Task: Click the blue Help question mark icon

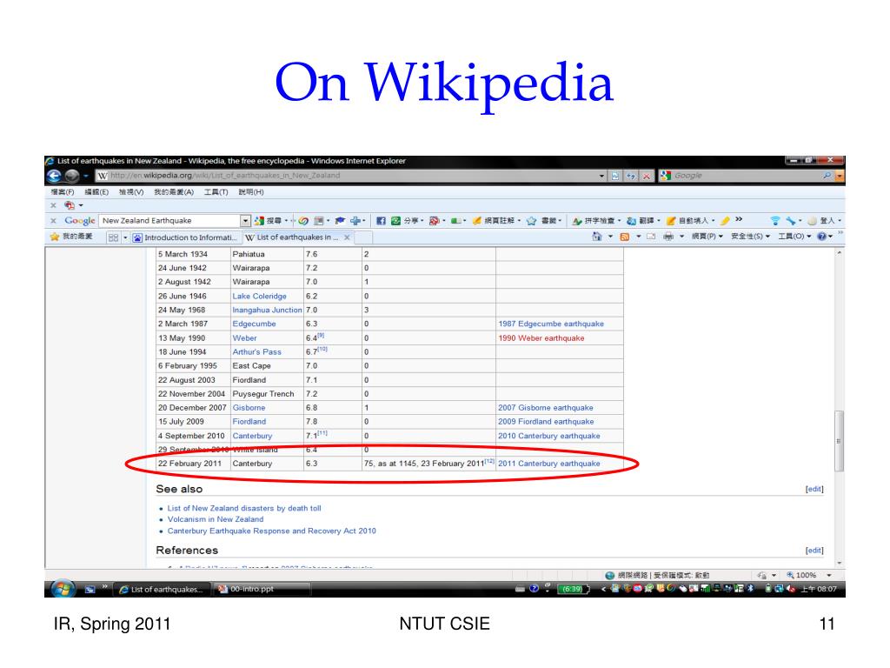Action: pos(822,237)
